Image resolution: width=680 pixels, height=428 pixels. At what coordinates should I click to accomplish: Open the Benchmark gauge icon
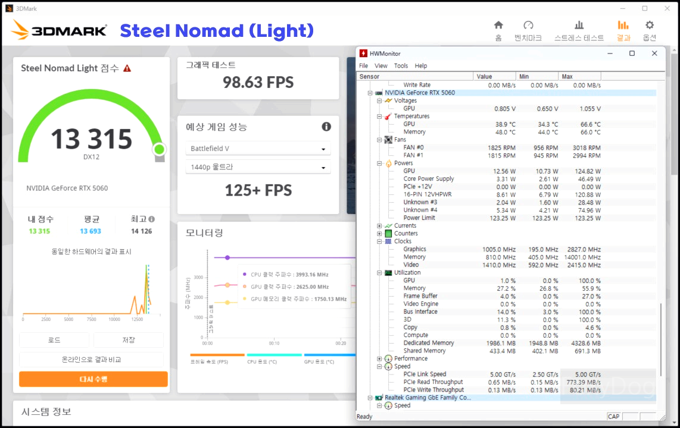pos(528,25)
